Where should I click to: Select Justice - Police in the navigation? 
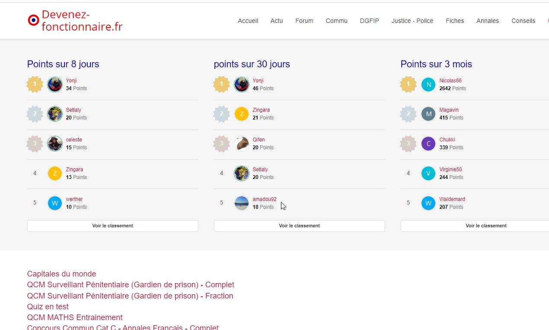(x=412, y=21)
